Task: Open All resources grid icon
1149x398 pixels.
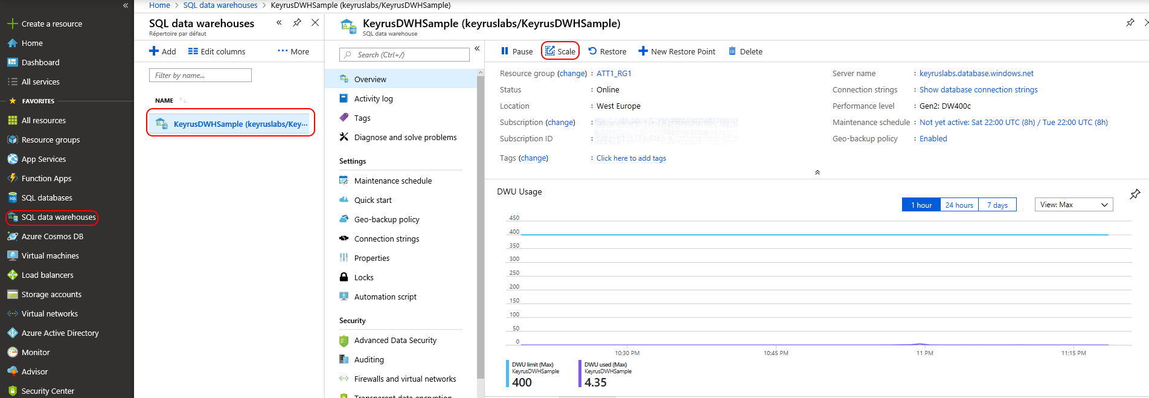Action: pyautogui.click(x=12, y=120)
